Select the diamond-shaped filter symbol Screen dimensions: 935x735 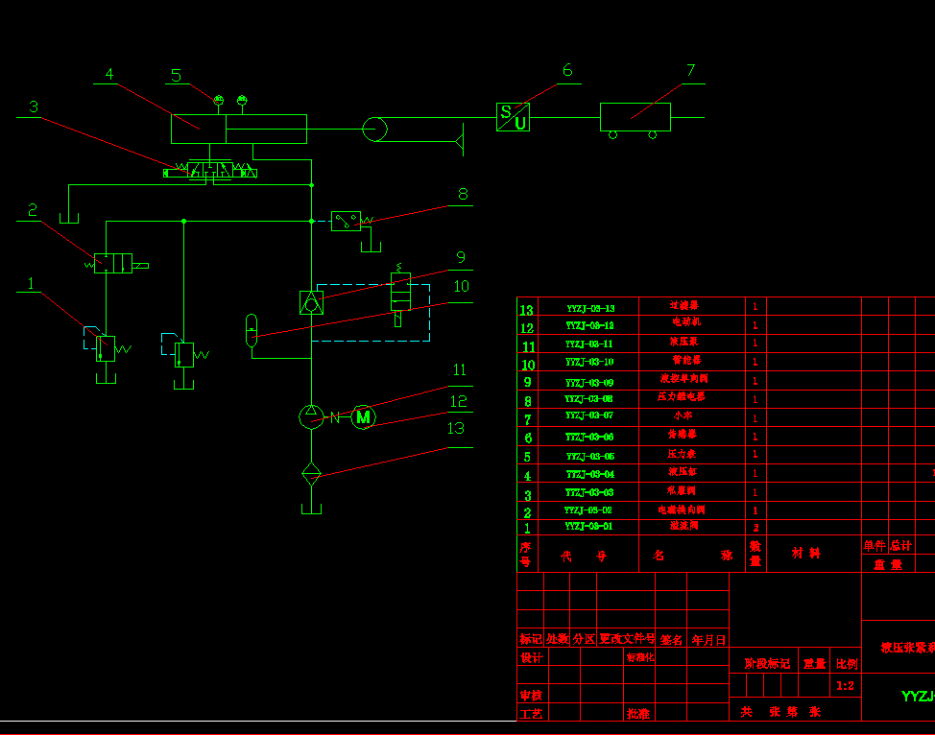click(x=311, y=474)
